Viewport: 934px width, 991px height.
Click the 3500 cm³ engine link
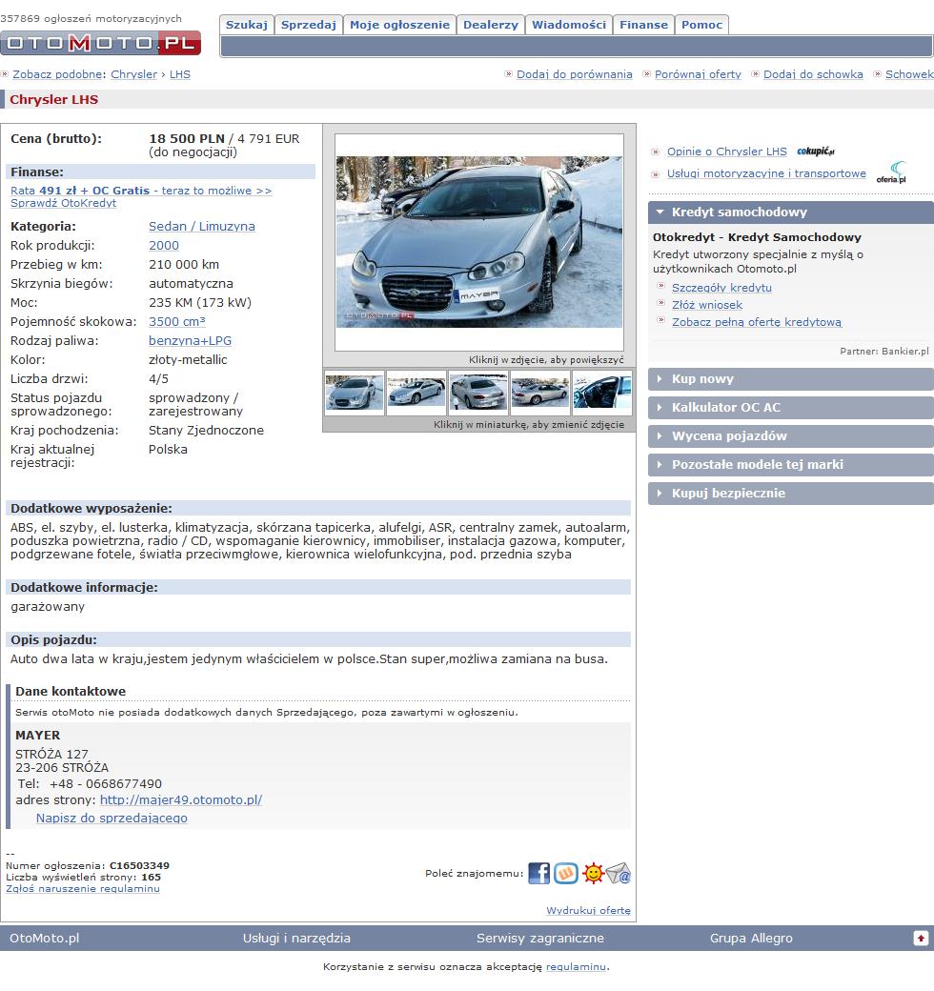(177, 322)
